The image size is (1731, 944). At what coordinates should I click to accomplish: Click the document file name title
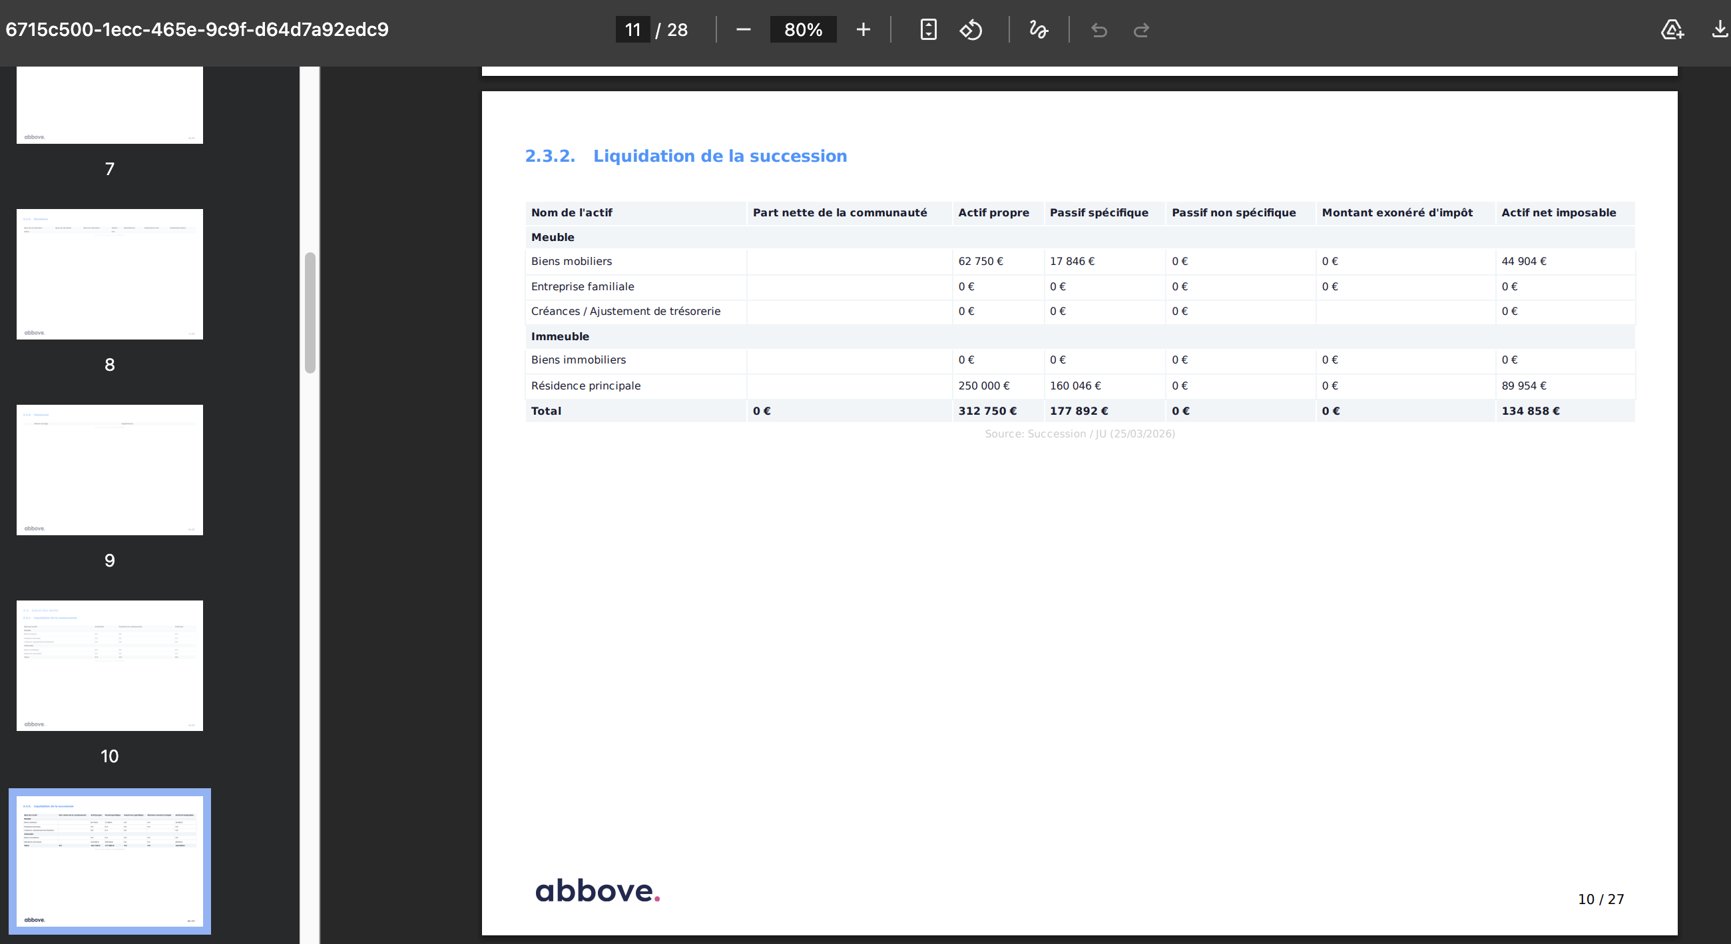(x=197, y=29)
